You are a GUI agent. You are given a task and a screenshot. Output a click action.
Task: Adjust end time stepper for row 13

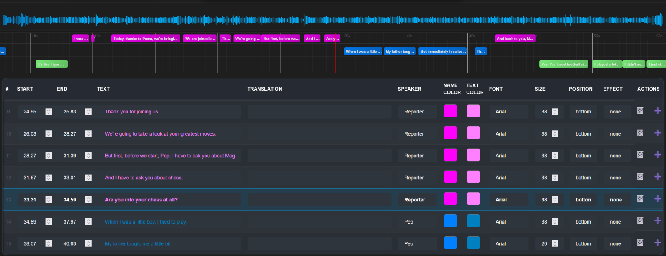(x=88, y=200)
